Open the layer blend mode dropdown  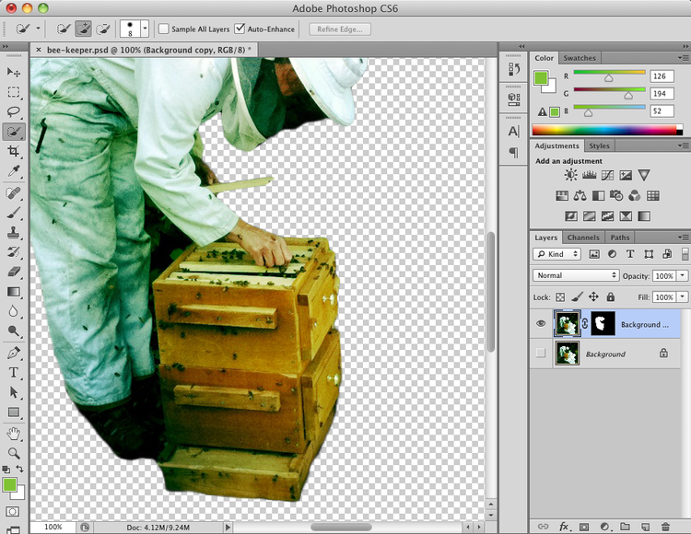[576, 275]
